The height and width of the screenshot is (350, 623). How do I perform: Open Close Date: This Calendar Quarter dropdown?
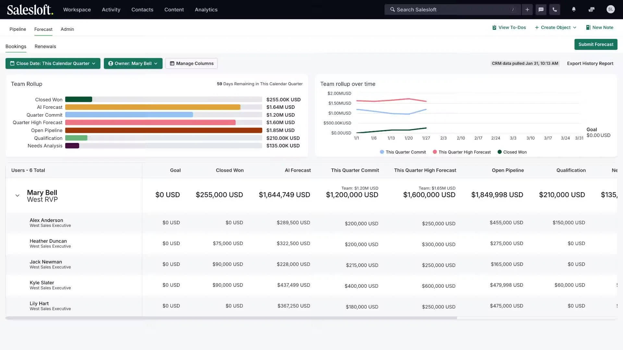coord(53,64)
